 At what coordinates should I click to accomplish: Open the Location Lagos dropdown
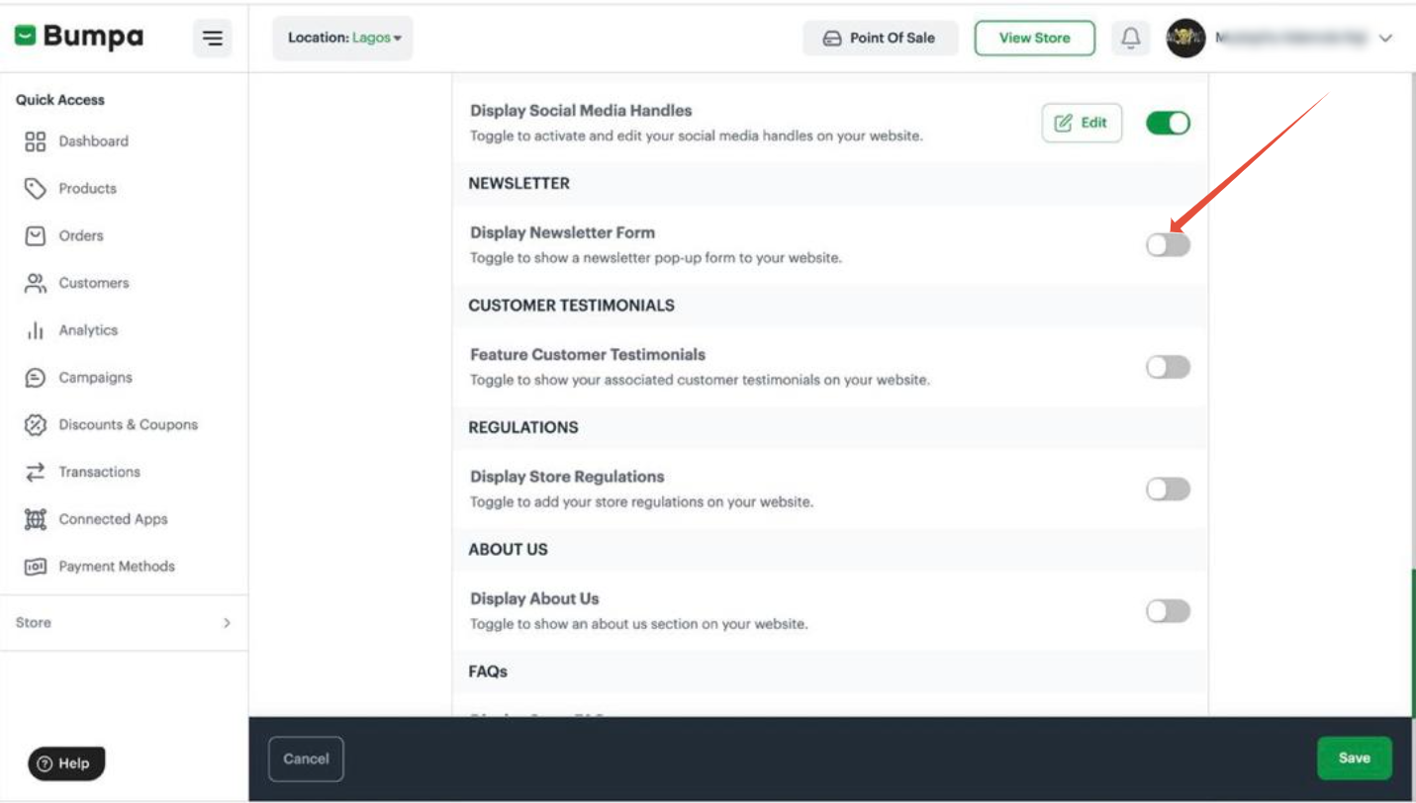[x=343, y=38]
